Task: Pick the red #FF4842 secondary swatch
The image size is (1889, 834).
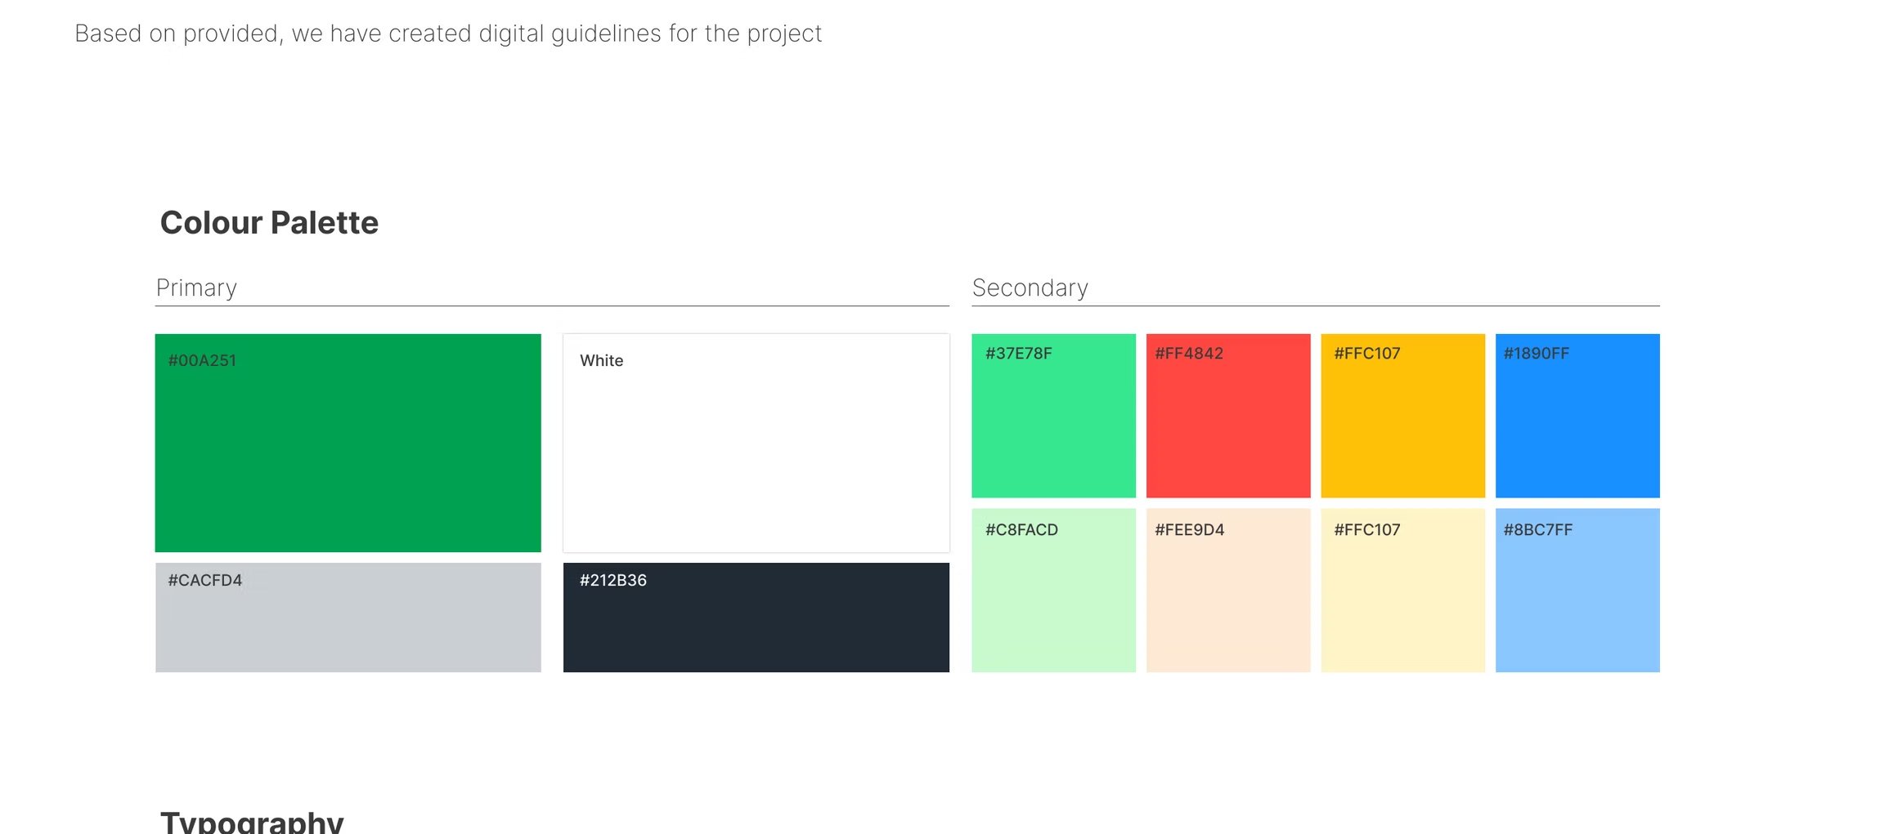Action: pos(1228,416)
